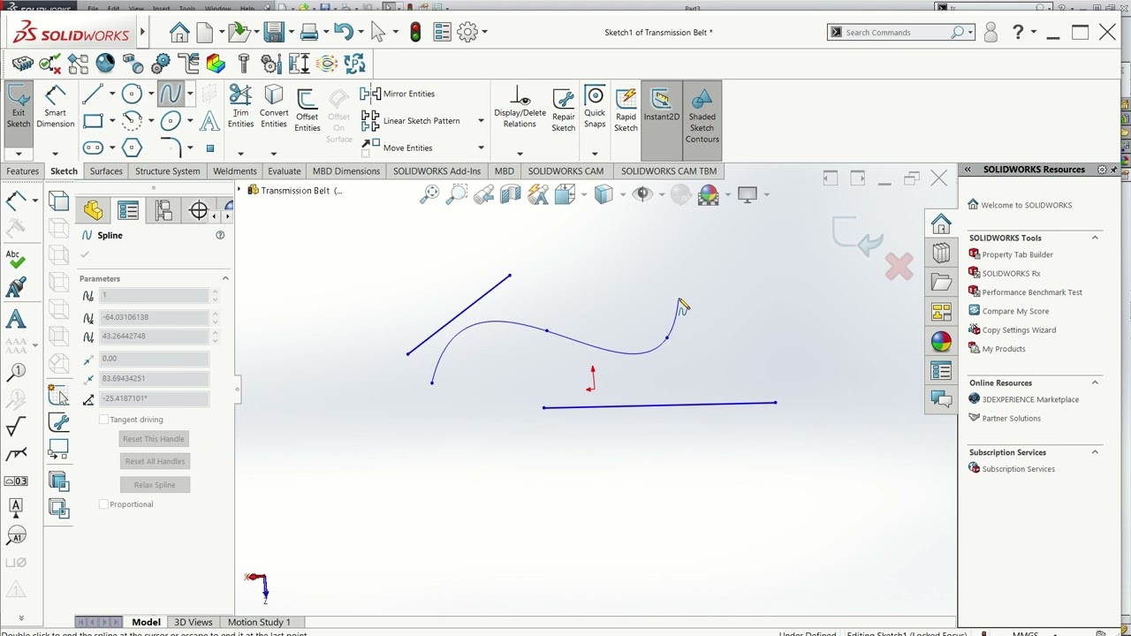
Task: Click Move Entities
Action: pos(397,148)
